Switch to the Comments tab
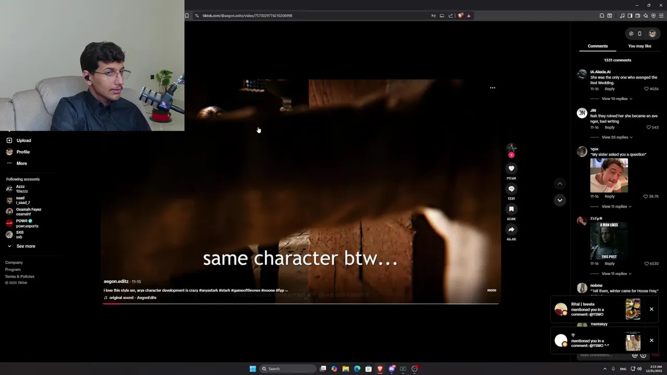 598,46
